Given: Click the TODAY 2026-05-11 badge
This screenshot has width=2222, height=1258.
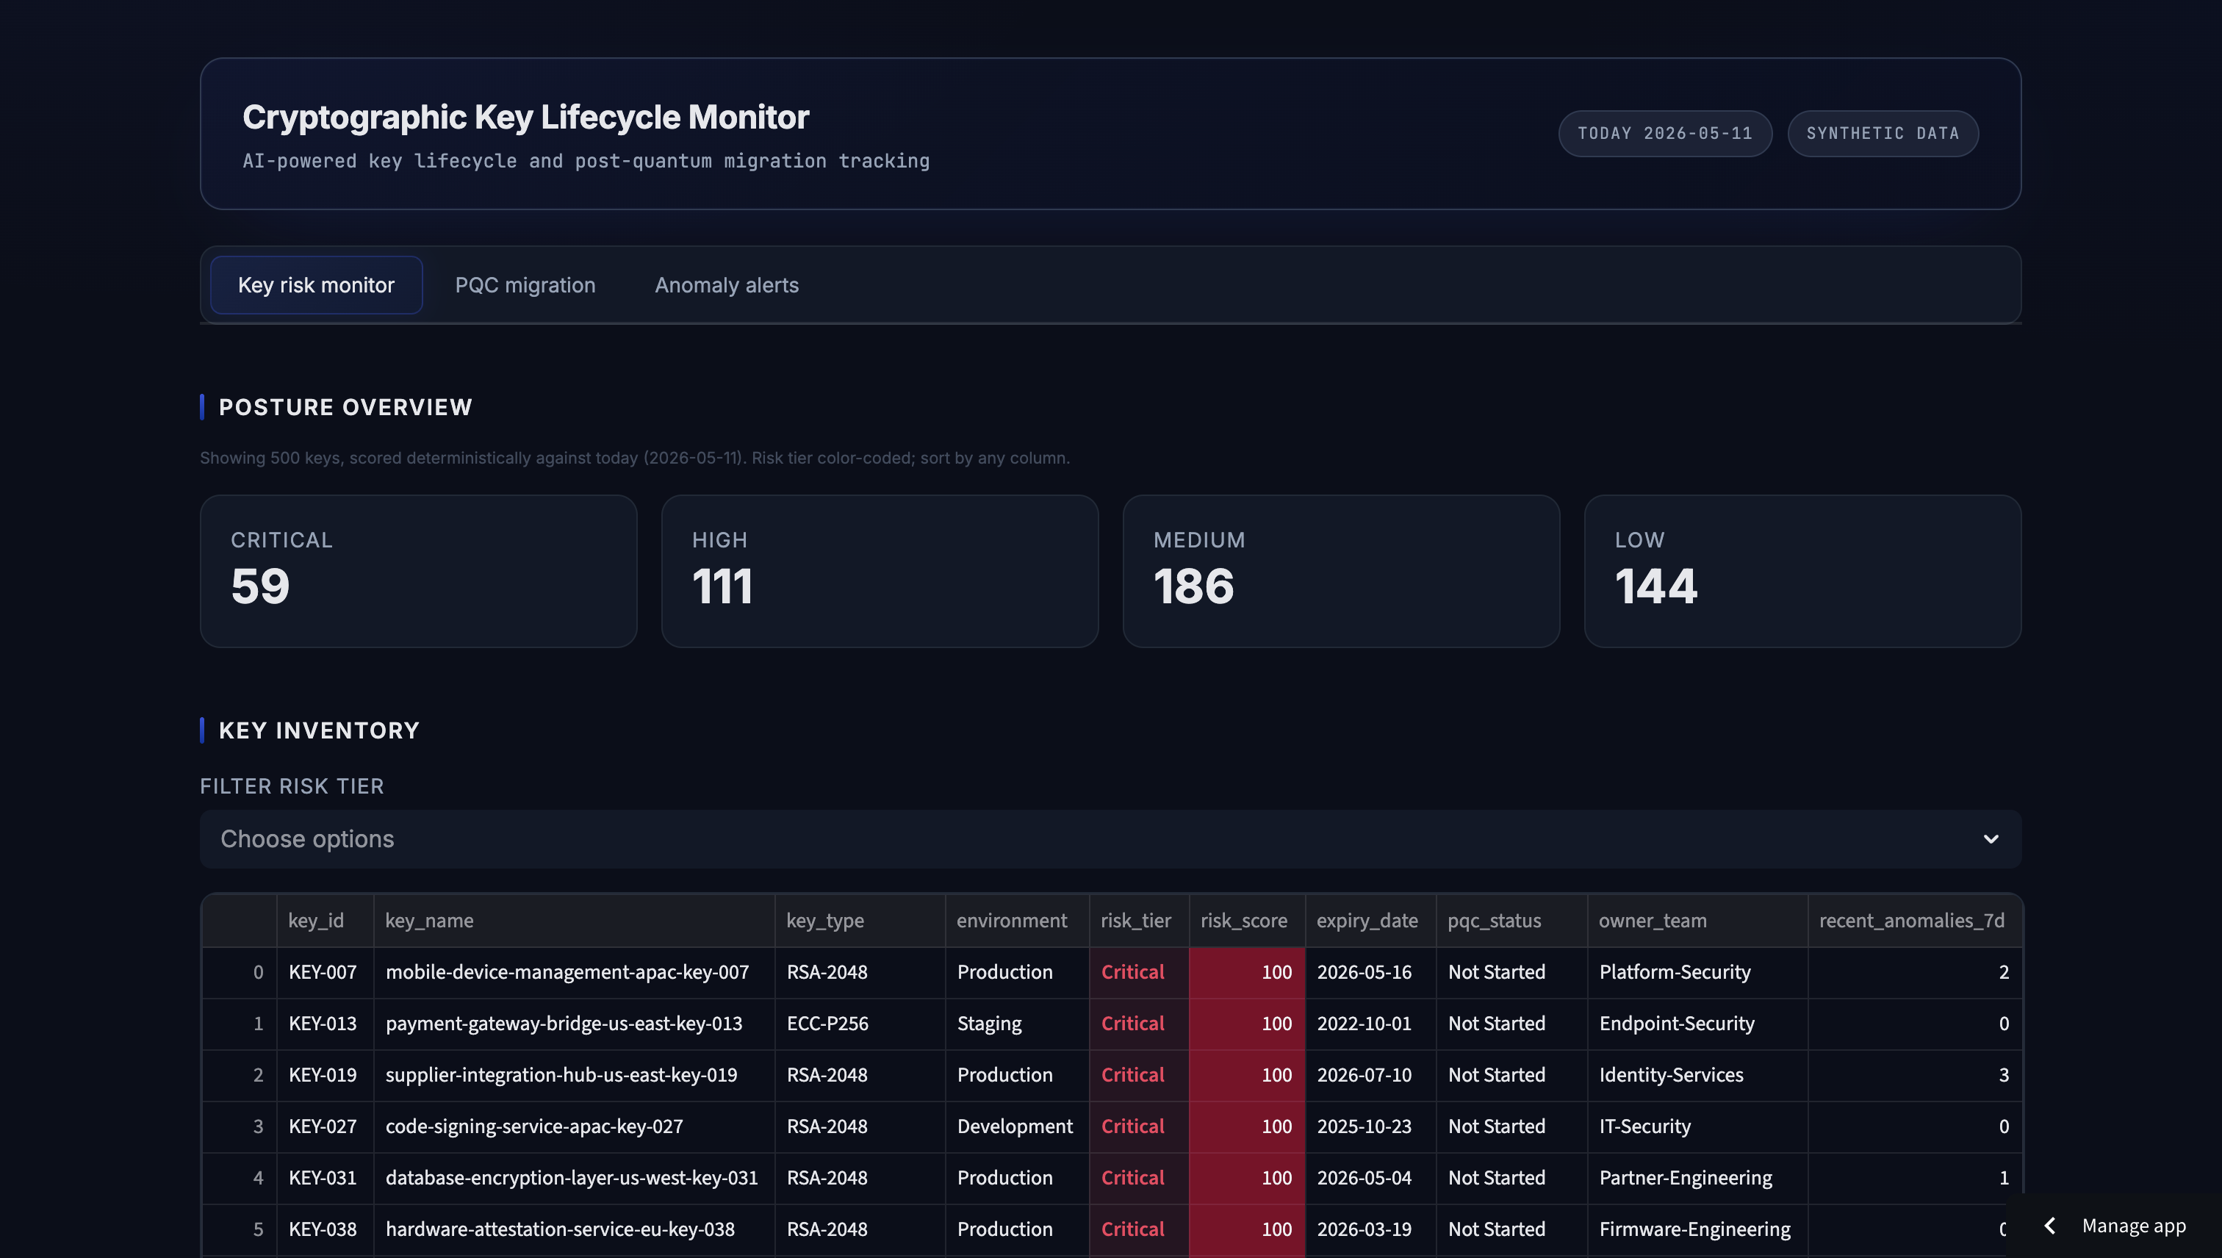Looking at the screenshot, I should click(1665, 134).
